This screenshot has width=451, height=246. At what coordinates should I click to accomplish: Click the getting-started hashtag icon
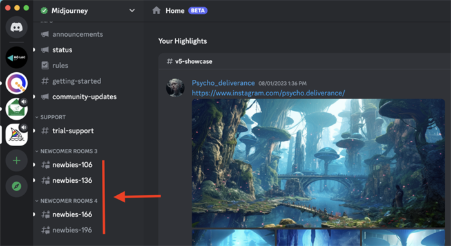coord(45,81)
